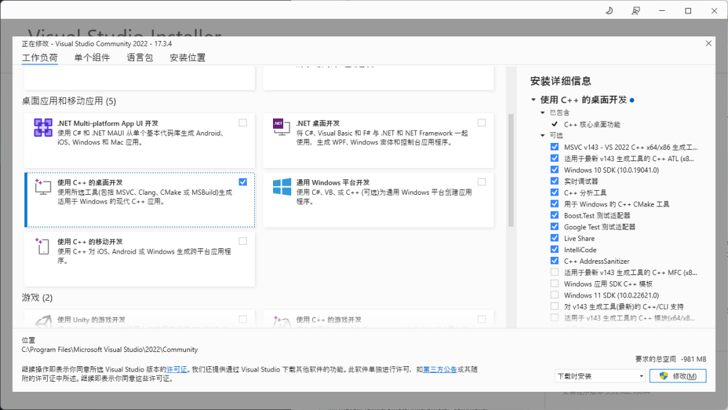Collapse the 可选 section

pyautogui.click(x=542, y=135)
